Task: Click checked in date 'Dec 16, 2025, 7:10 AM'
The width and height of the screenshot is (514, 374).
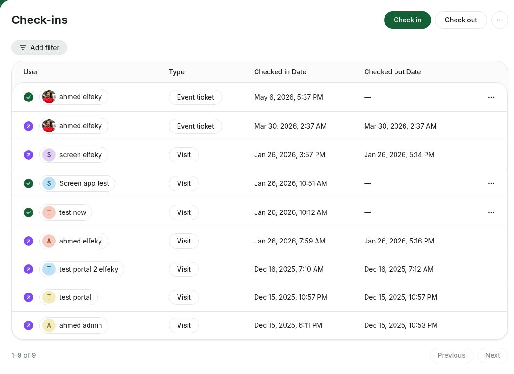Action: point(289,269)
